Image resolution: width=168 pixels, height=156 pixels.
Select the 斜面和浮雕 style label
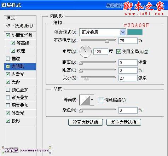[x=22, y=35]
